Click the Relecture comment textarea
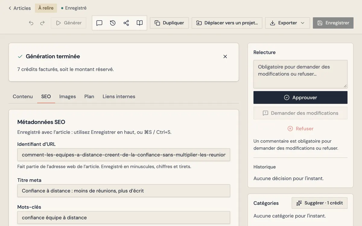The width and height of the screenshot is (362, 226). 300,74
